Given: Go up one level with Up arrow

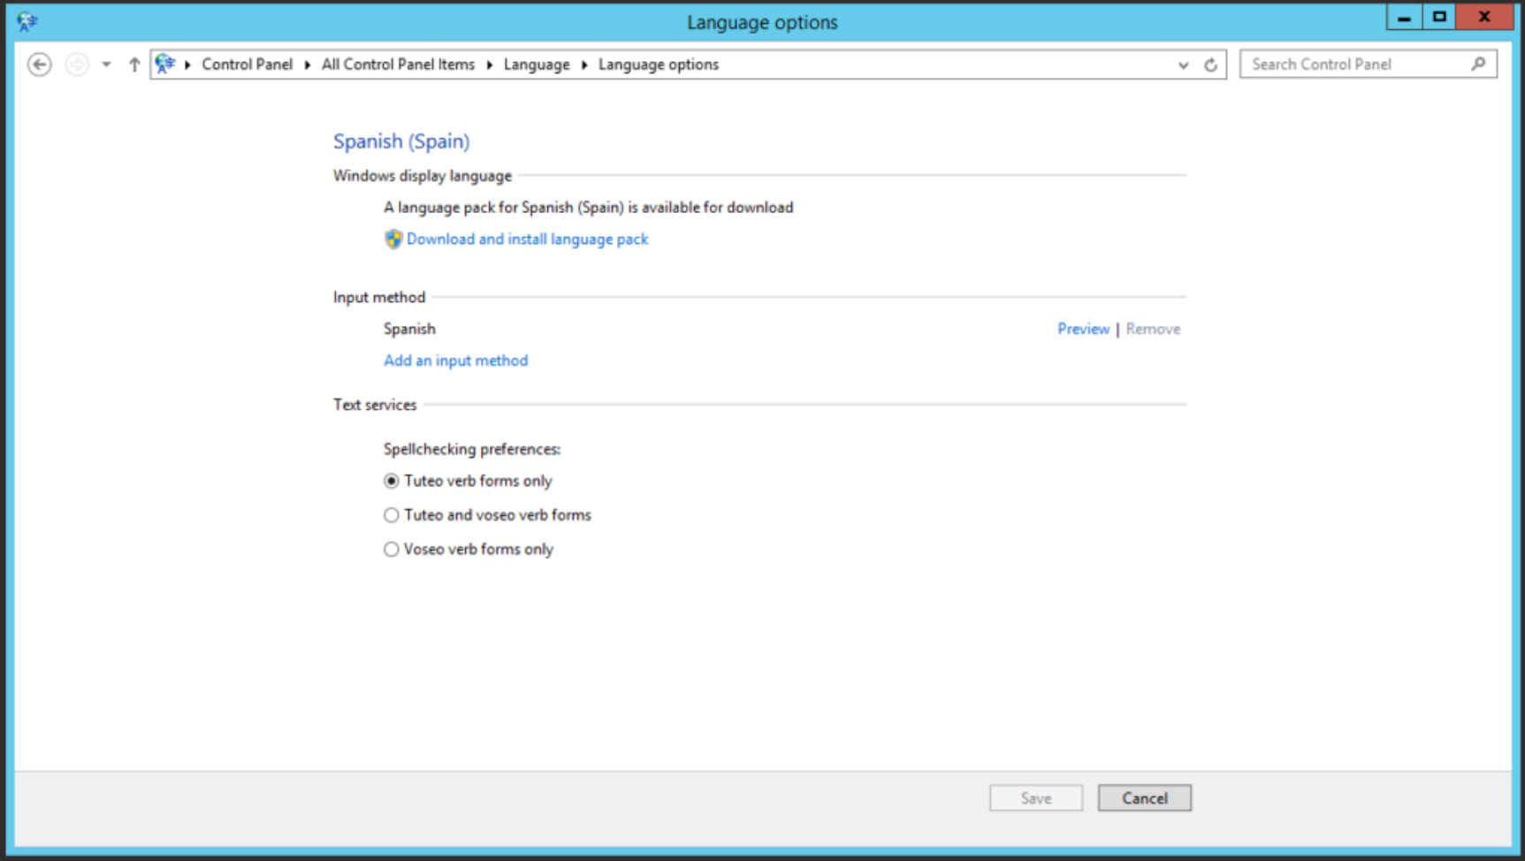Looking at the screenshot, I should click(x=134, y=65).
